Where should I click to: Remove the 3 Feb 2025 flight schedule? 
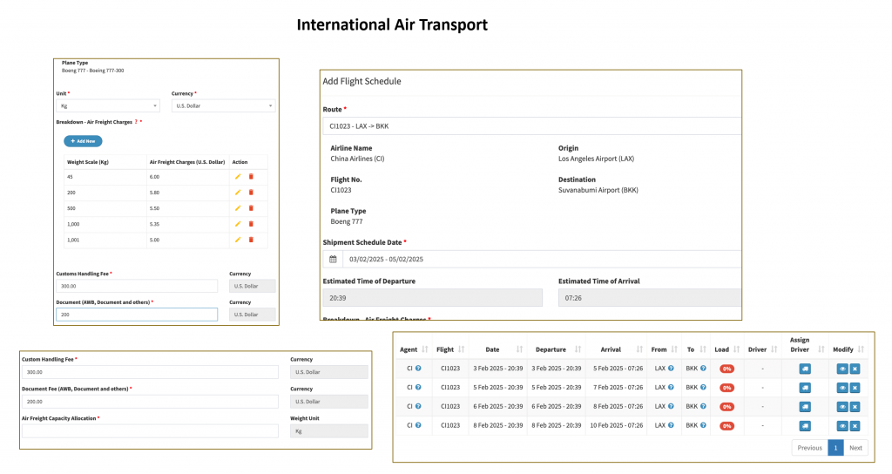click(855, 369)
